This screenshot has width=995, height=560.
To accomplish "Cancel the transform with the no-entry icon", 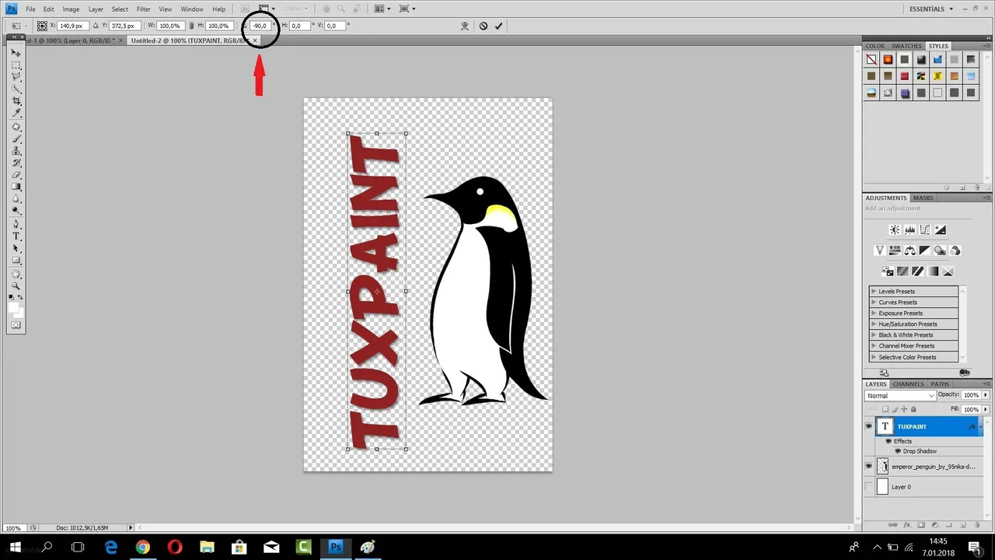I will click(484, 26).
